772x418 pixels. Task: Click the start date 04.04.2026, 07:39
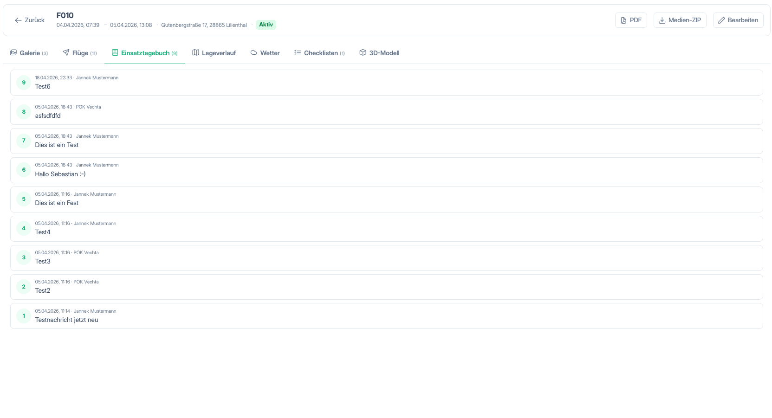pyautogui.click(x=78, y=25)
